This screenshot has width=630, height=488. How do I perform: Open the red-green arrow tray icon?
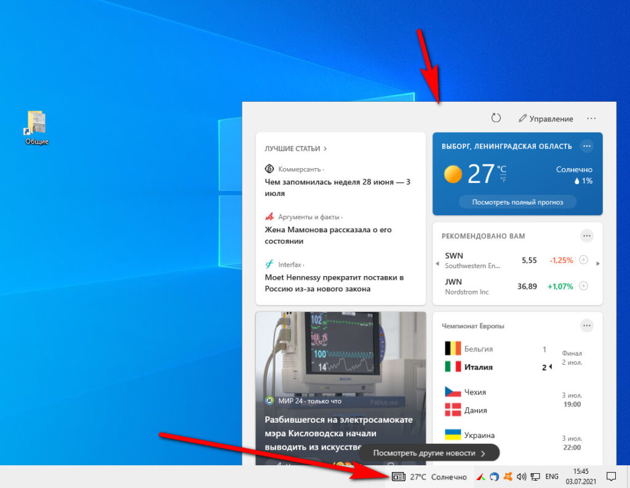click(480, 477)
